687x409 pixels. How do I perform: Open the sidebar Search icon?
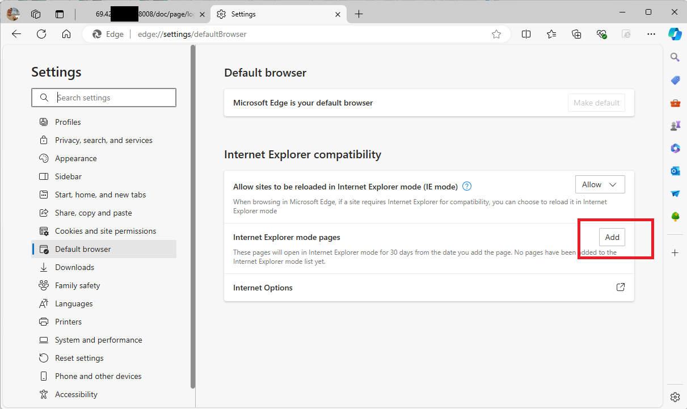click(x=675, y=57)
